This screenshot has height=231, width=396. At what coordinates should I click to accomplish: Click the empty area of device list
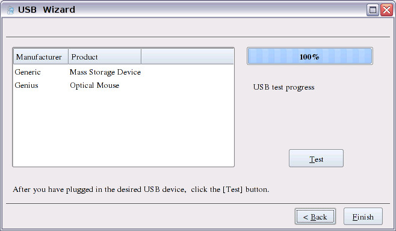123,128
